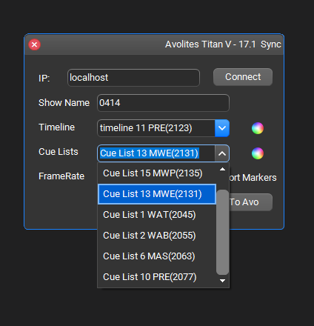Select highlighted Cue List 13 MWE(2131) option
314x326 pixels.
coord(157,194)
